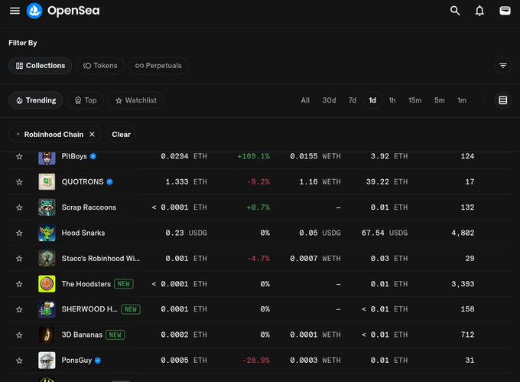Star QUOTRONS for watchlist
Image resolution: width=520 pixels, height=382 pixels.
click(19, 182)
